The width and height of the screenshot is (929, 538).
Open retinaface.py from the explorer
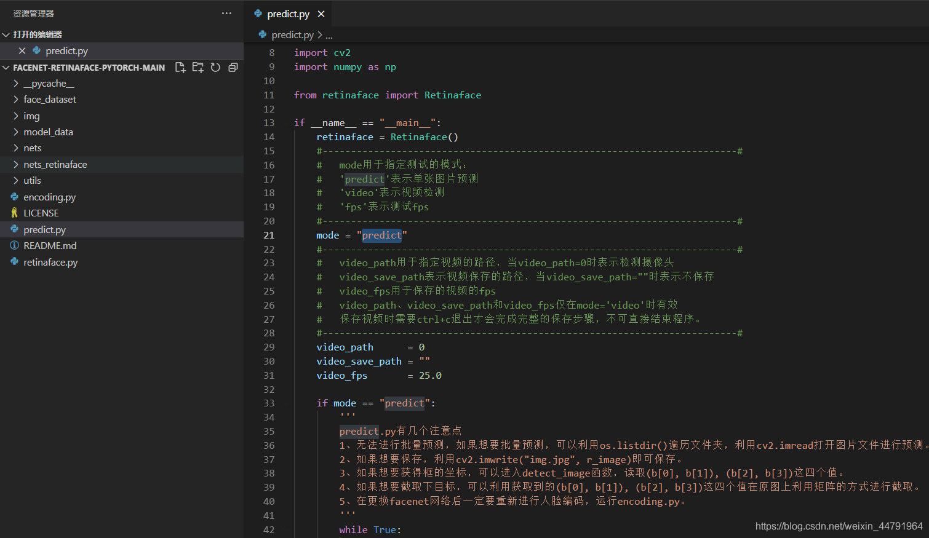[50, 263]
